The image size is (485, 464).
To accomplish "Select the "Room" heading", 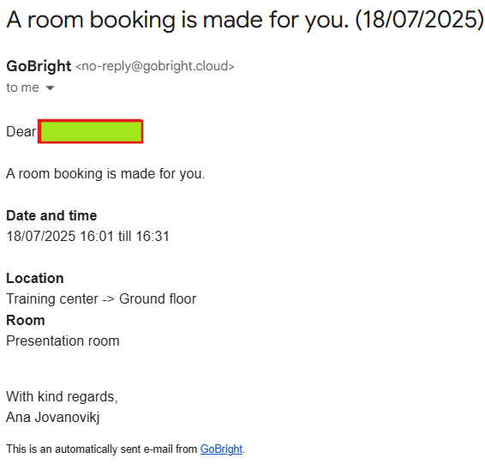I will tap(26, 320).
